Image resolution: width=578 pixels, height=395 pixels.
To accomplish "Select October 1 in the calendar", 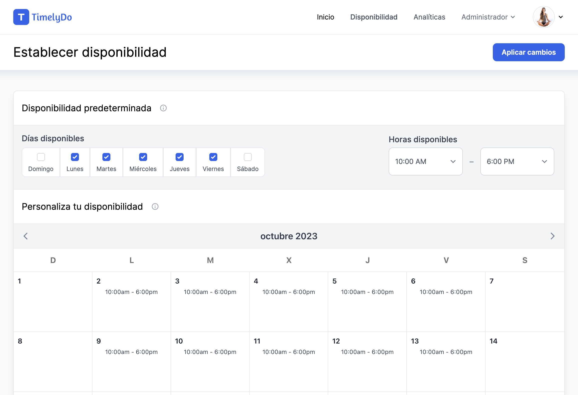I will [x=53, y=302].
